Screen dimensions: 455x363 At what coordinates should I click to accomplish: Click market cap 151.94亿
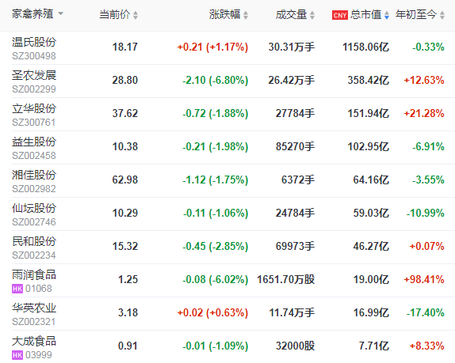coord(369,113)
